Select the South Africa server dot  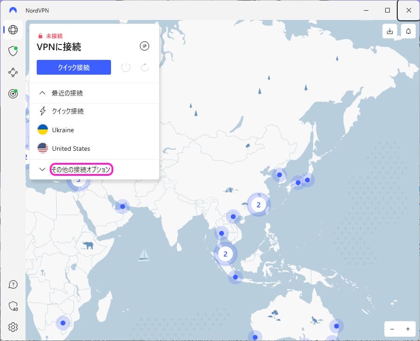(63, 323)
